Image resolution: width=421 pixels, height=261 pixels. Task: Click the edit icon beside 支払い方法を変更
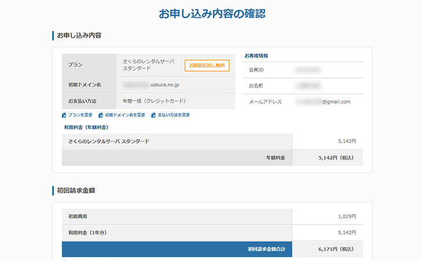coord(154,115)
